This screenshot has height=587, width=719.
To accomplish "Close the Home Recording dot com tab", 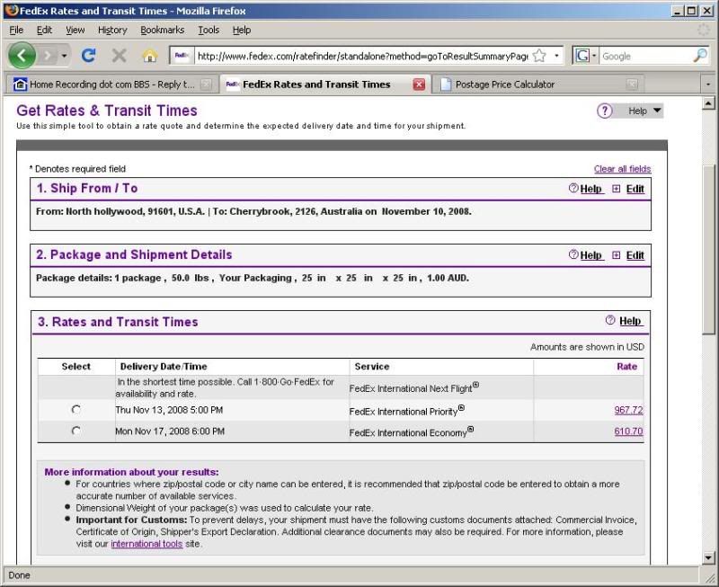I will click(207, 84).
